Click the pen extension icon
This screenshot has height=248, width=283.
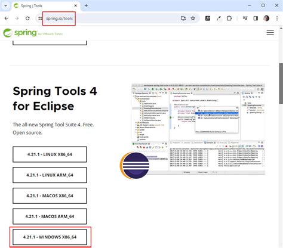[219, 18]
